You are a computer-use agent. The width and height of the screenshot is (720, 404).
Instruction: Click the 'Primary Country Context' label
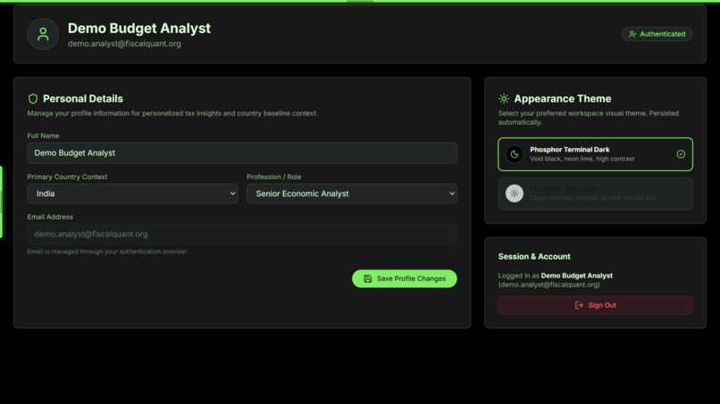point(67,177)
